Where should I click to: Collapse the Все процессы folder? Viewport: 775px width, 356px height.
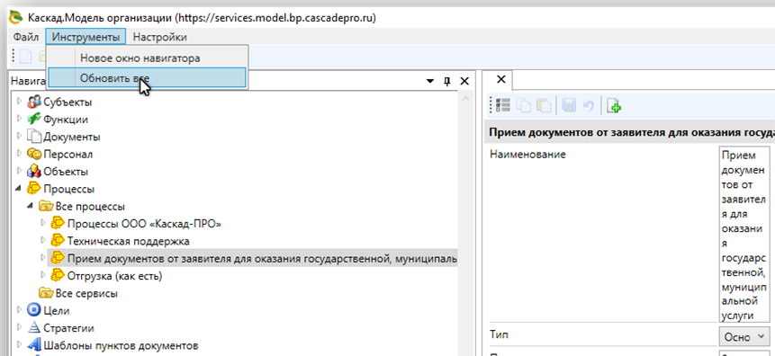[31, 206]
